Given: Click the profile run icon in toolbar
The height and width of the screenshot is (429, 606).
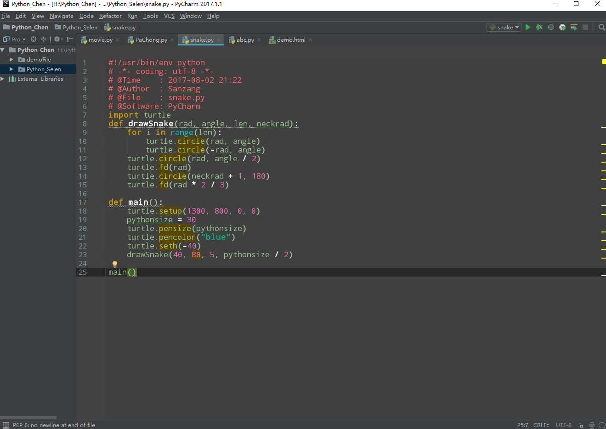Looking at the screenshot, I should (562, 28).
